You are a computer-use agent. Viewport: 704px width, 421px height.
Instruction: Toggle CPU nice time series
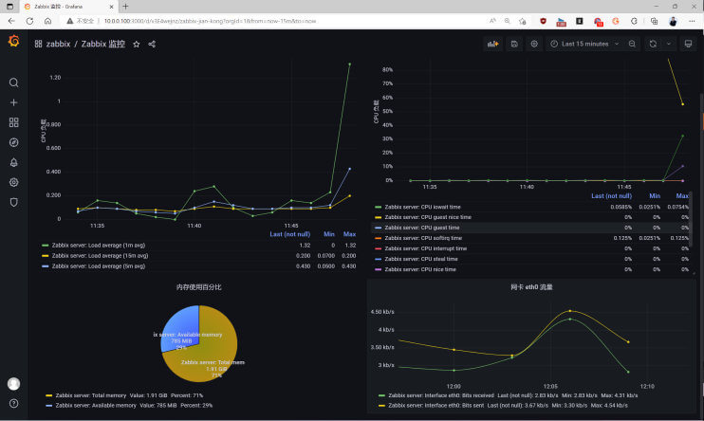(420, 269)
